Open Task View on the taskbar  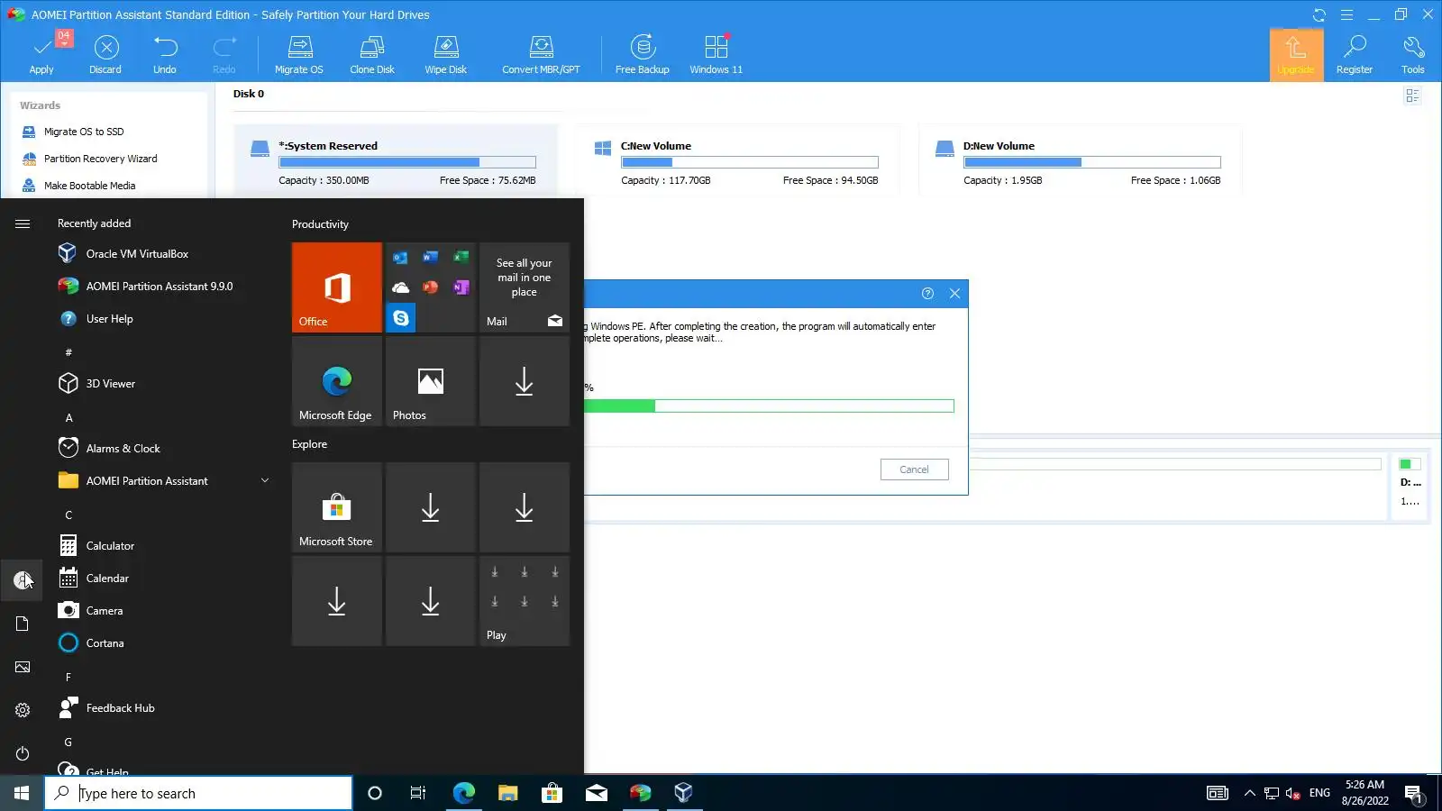coord(418,793)
